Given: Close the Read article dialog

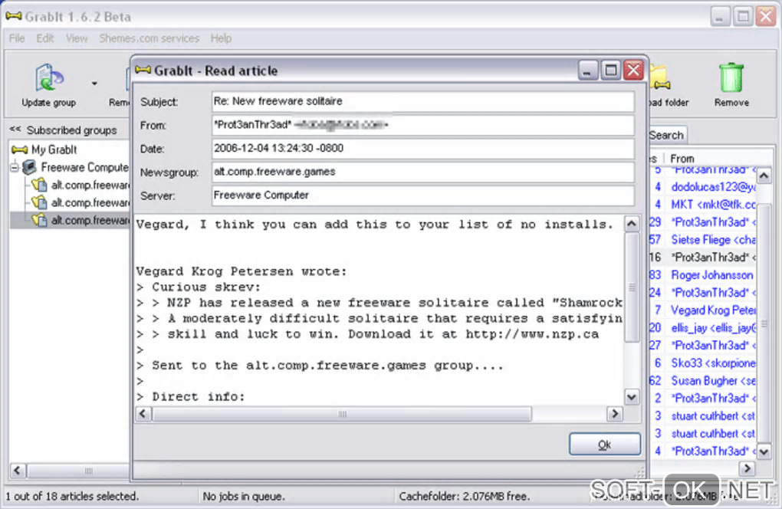Looking at the screenshot, I should click(x=633, y=71).
